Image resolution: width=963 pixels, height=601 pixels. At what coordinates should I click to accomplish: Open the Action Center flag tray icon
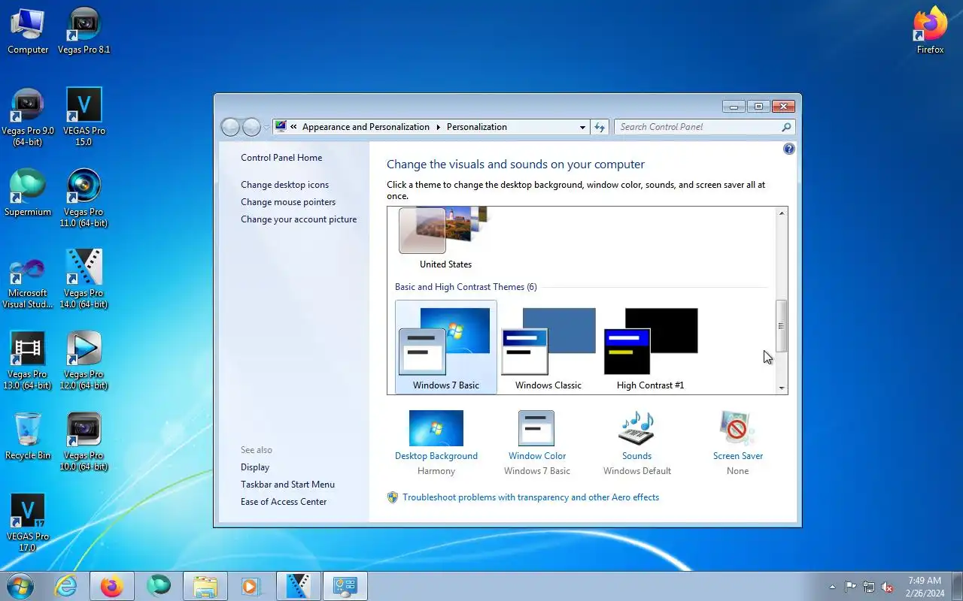click(x=851, y=587)
